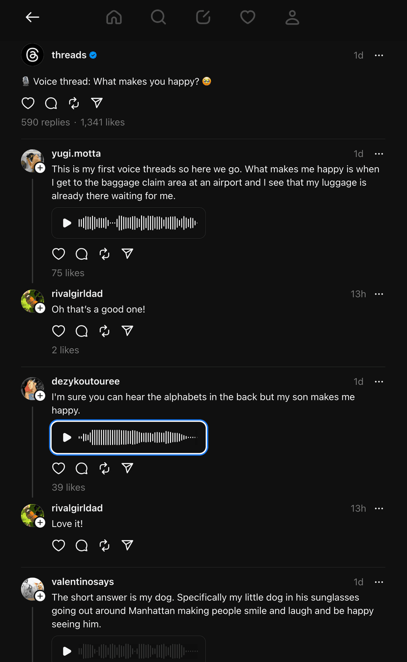The width and height of the screenshot is (407, 662).
Task: Play dezykoutouree's voice clip
Action: (67, 437)
